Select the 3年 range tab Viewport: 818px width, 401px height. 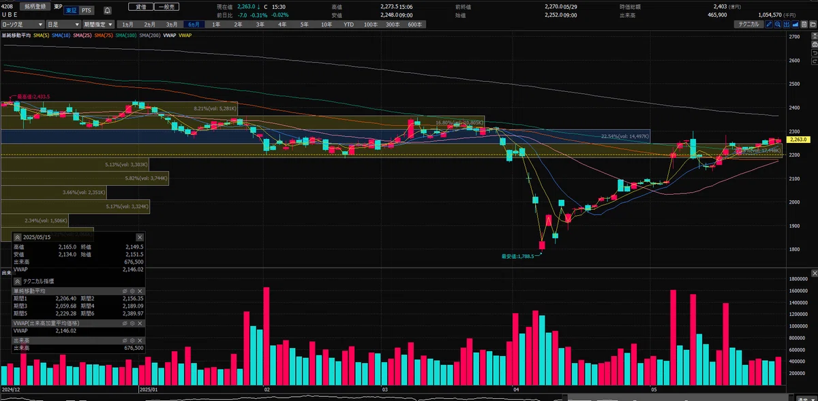tap(260, 25)
